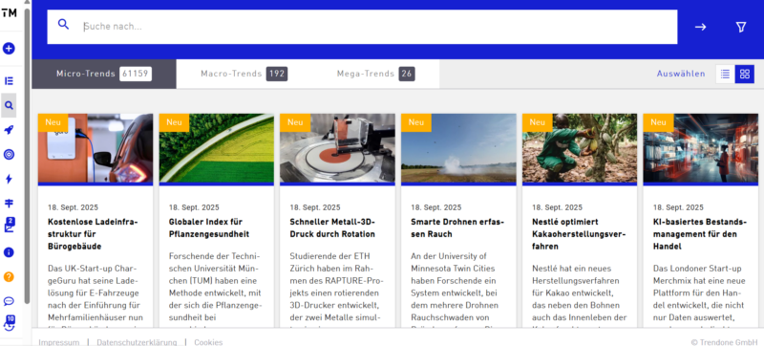Submit search with the arrow icon
Viewport: 764px width, 346px height.
(701, 28)
